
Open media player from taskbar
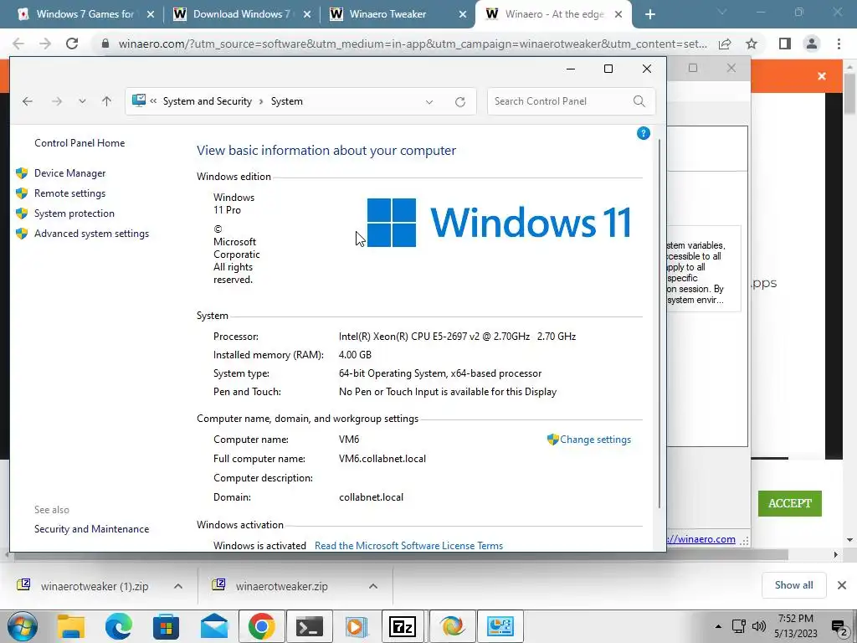[356, 626]
